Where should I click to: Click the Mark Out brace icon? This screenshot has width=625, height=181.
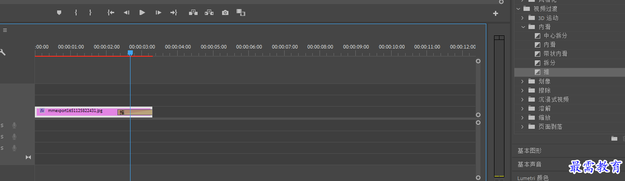tap(90, 13)
